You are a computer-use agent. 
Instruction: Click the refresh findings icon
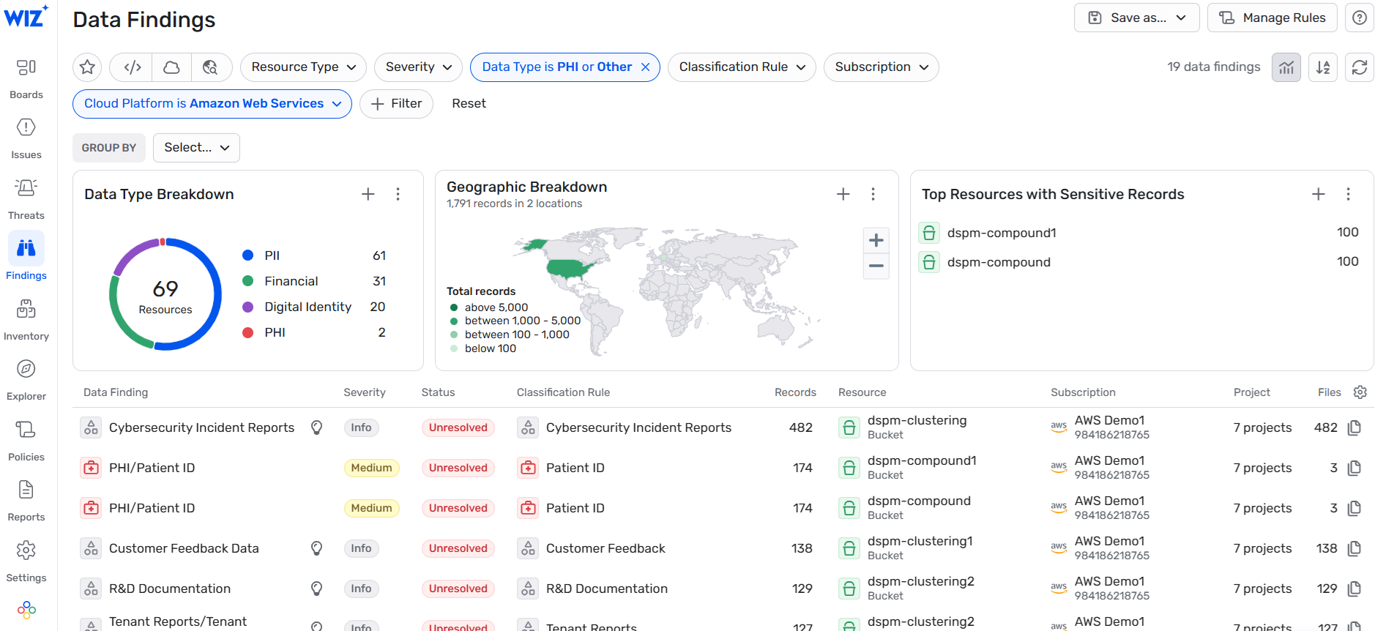[1359, 67]
